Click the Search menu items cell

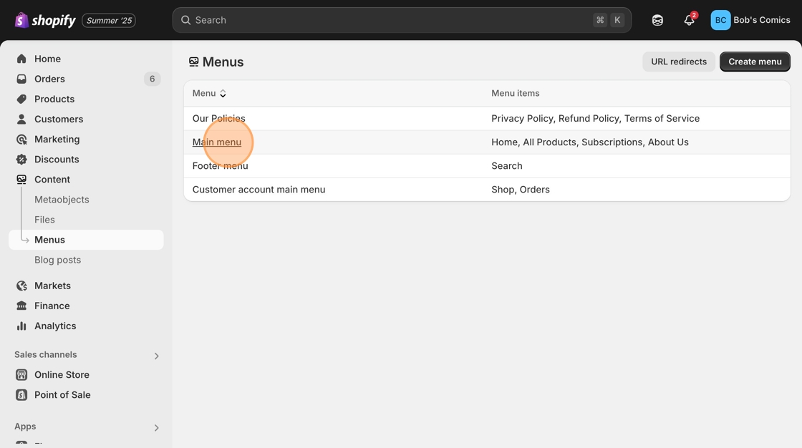(507, 166)
